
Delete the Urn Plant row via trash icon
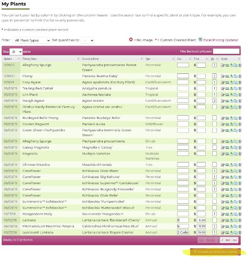click(x=240, y=95)
